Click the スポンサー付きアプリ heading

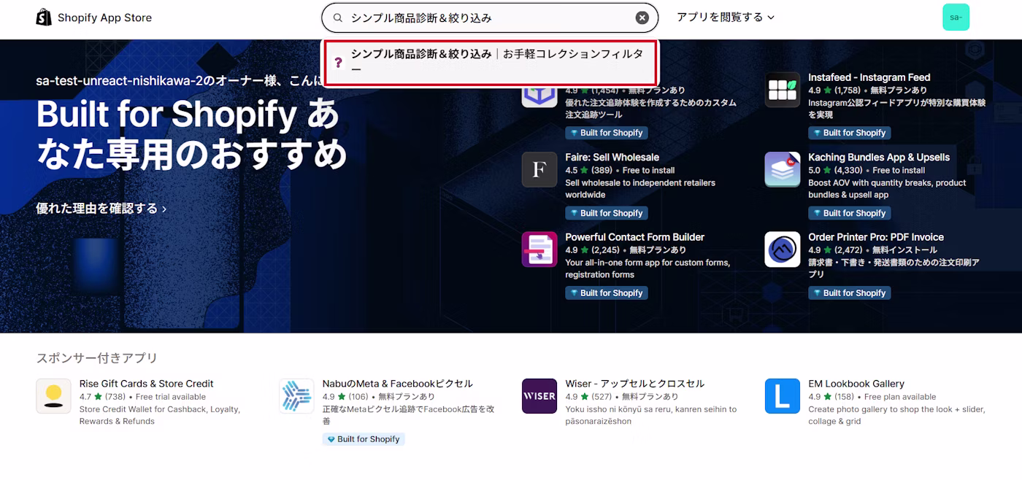point(97,358)
